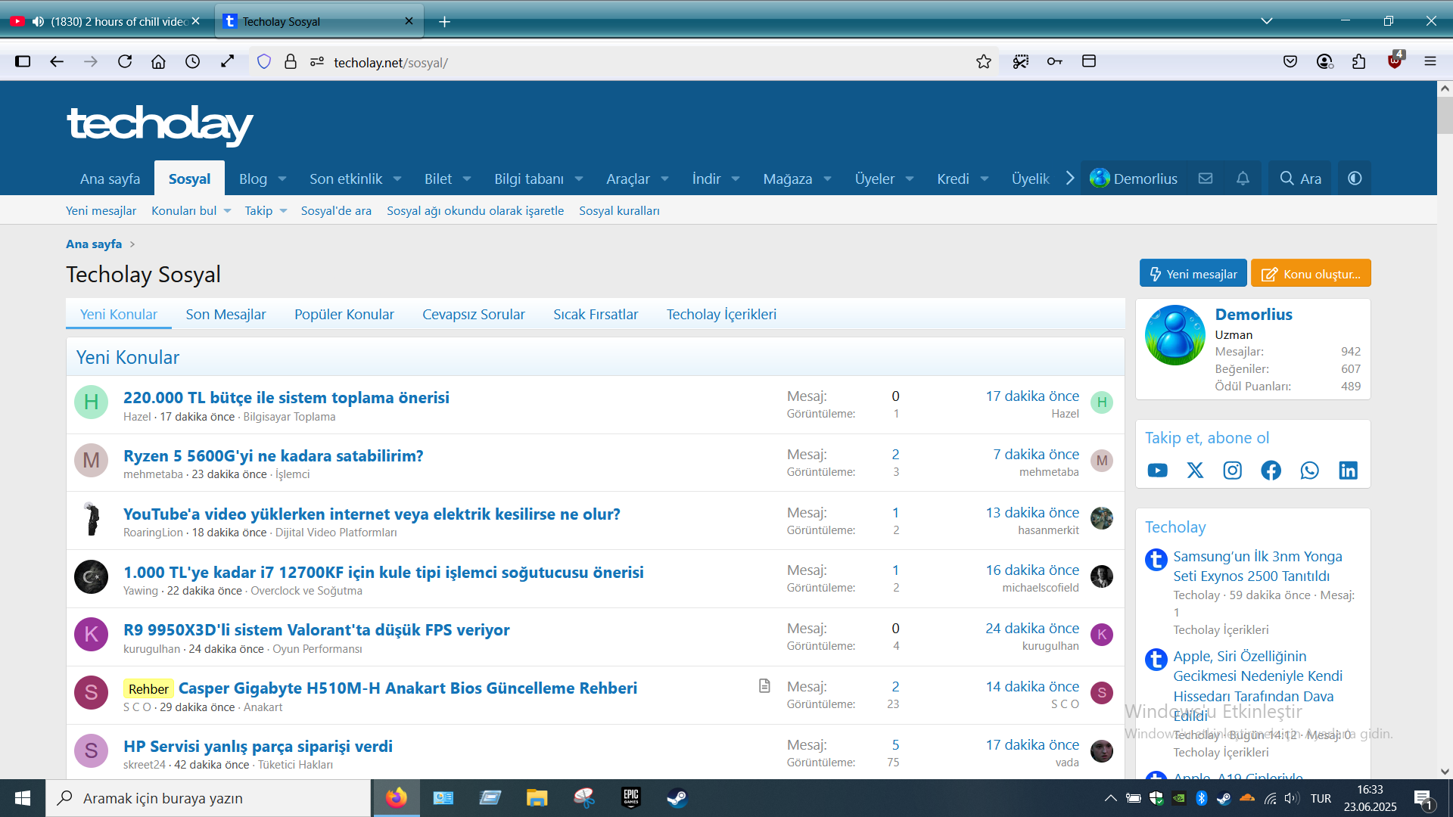
Task: Open Demorlius profile avatar
Action: click(1175, 335)
